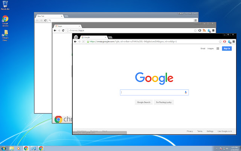241x151 pixels.
Task: Click the forward arrow in the Google window
Action: click(79, 42)
